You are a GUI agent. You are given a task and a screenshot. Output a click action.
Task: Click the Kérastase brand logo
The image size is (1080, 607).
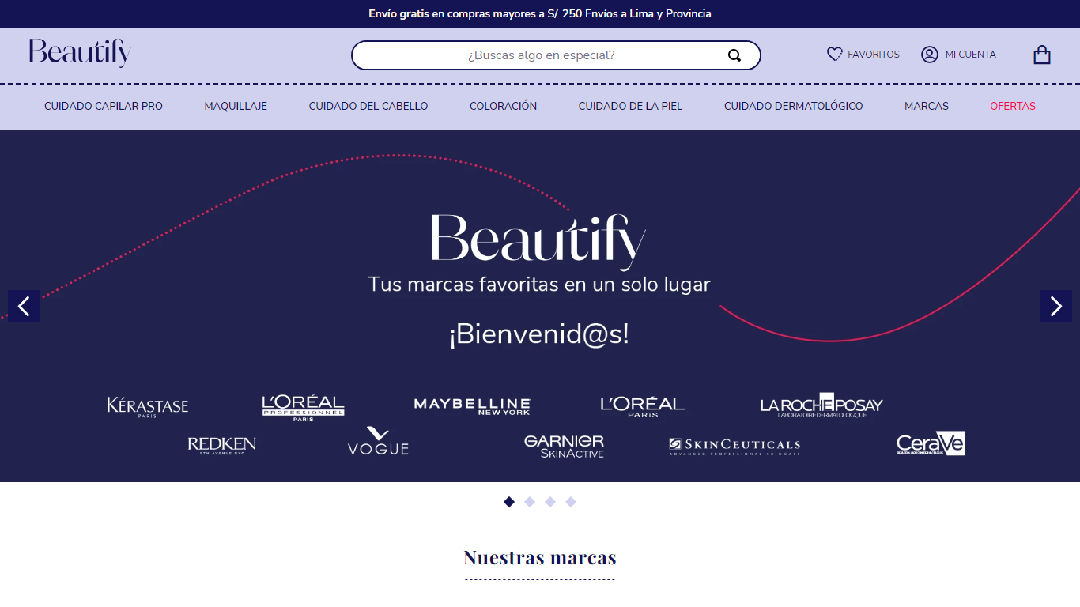point(148,407)
